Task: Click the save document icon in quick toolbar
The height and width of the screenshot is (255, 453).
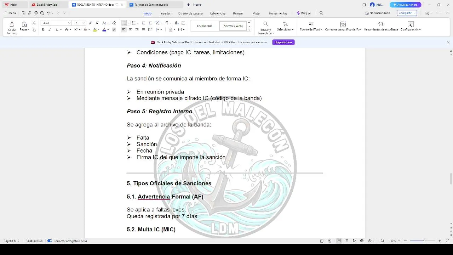Action: pyautogui.click(x=23, y=13)
